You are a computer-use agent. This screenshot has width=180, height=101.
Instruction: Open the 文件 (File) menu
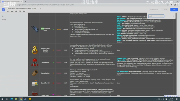(8, 11)
